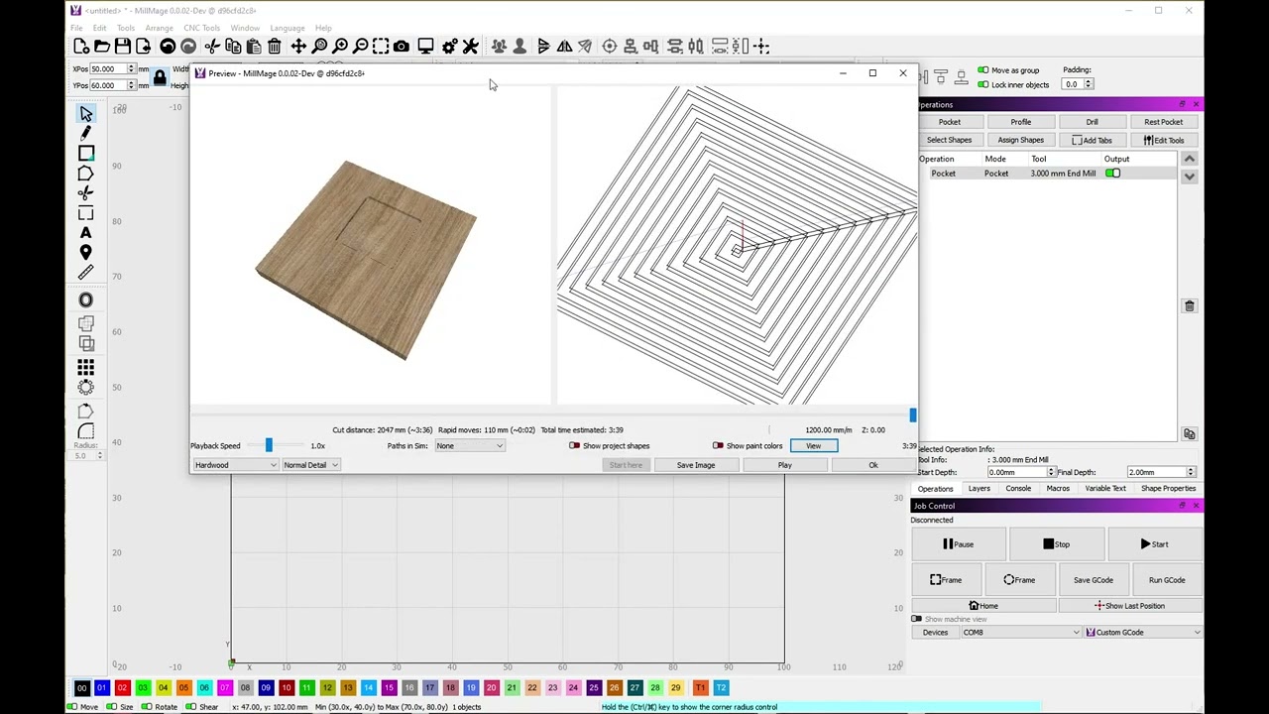Screen dimensions: 1269x714
Task: Open Settings gears icon
Action: tap(450, 47)
